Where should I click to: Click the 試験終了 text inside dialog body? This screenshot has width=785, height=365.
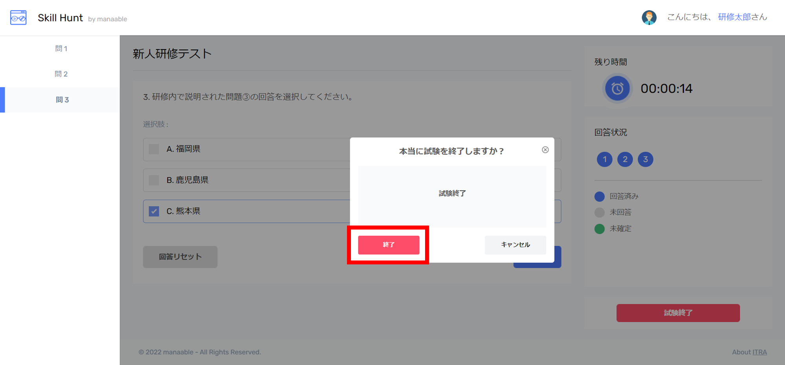coord(452,193)
